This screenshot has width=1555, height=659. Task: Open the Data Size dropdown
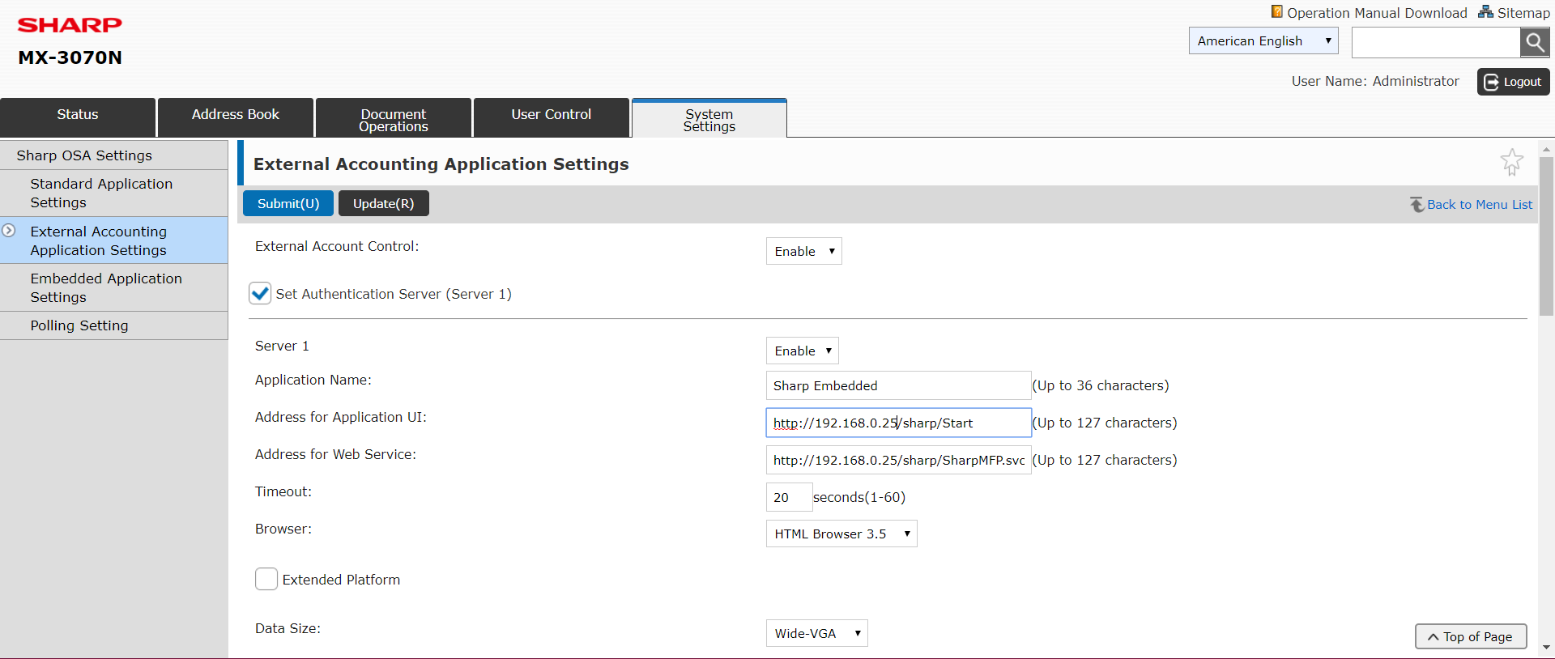[x=816, y=633]
